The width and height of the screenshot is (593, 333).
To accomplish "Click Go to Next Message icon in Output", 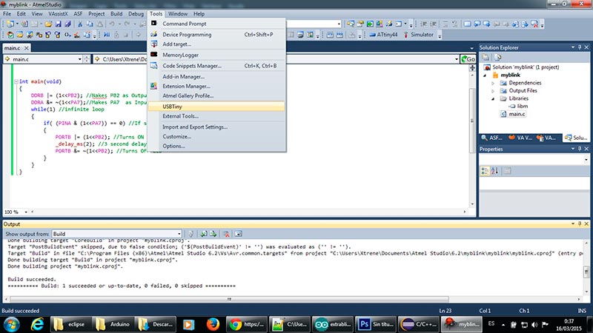I will (213, 234).
